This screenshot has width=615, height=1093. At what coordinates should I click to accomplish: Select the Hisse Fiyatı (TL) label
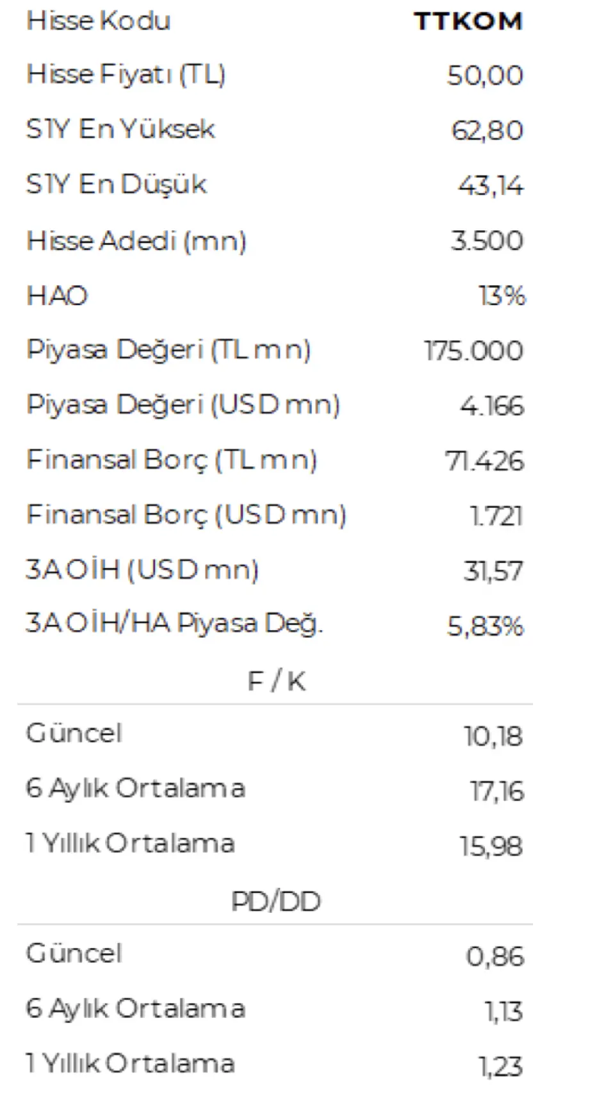[x=126, y=75]
